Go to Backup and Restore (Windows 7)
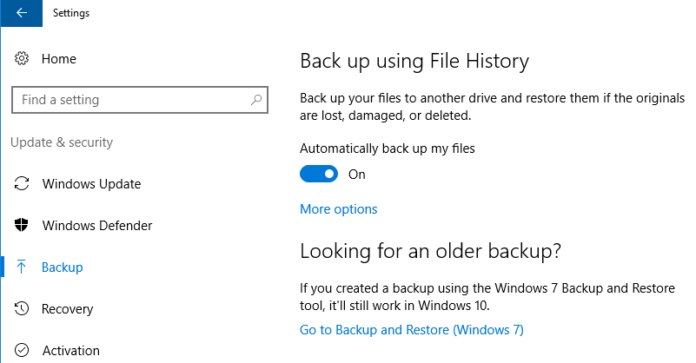Viewport: 696px width, 363px height. click(412, 330)
